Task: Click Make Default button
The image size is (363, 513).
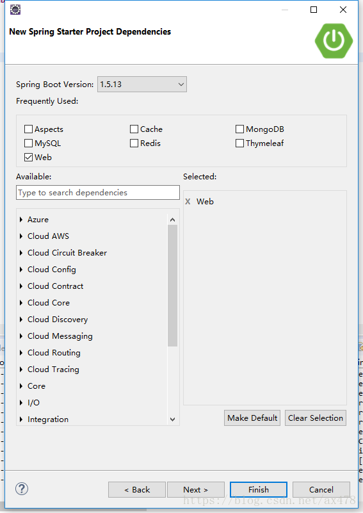Action: (252, 418)
